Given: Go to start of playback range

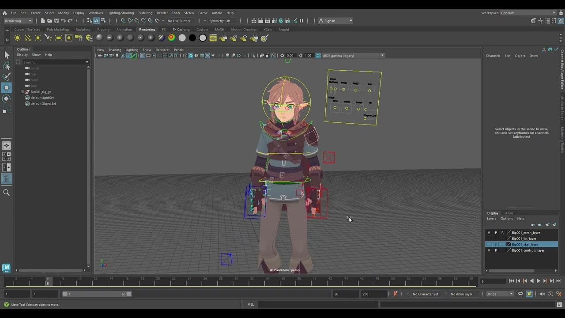Looking at the screenshot, I should tap(511, 281).
